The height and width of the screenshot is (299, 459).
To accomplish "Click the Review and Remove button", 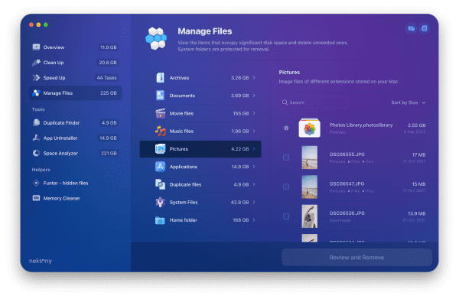I will [x=356, y=258].
